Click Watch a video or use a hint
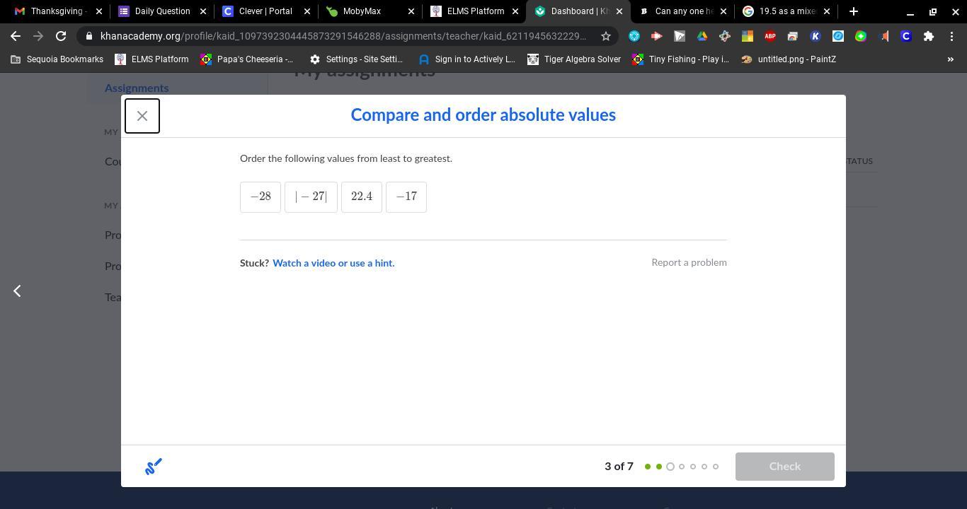The width and height of the screenshot is (967, 509). pos(333,263)
